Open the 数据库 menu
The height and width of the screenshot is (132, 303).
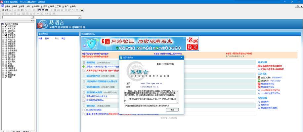tap(36, 6)
